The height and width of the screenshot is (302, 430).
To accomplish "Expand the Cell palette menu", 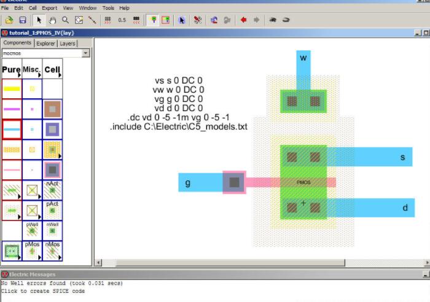I will tap(52, 71).
